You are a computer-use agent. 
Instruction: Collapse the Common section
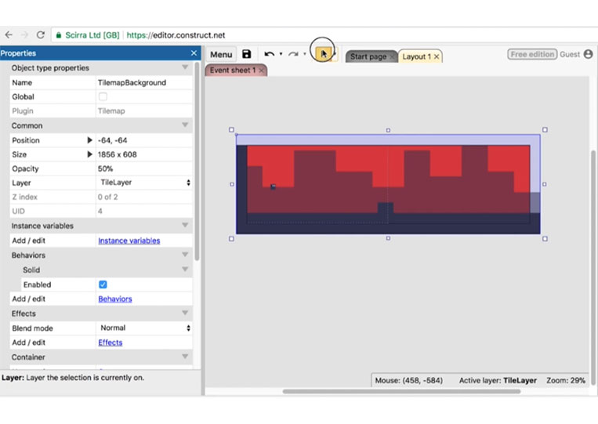[x=185, y=125]
